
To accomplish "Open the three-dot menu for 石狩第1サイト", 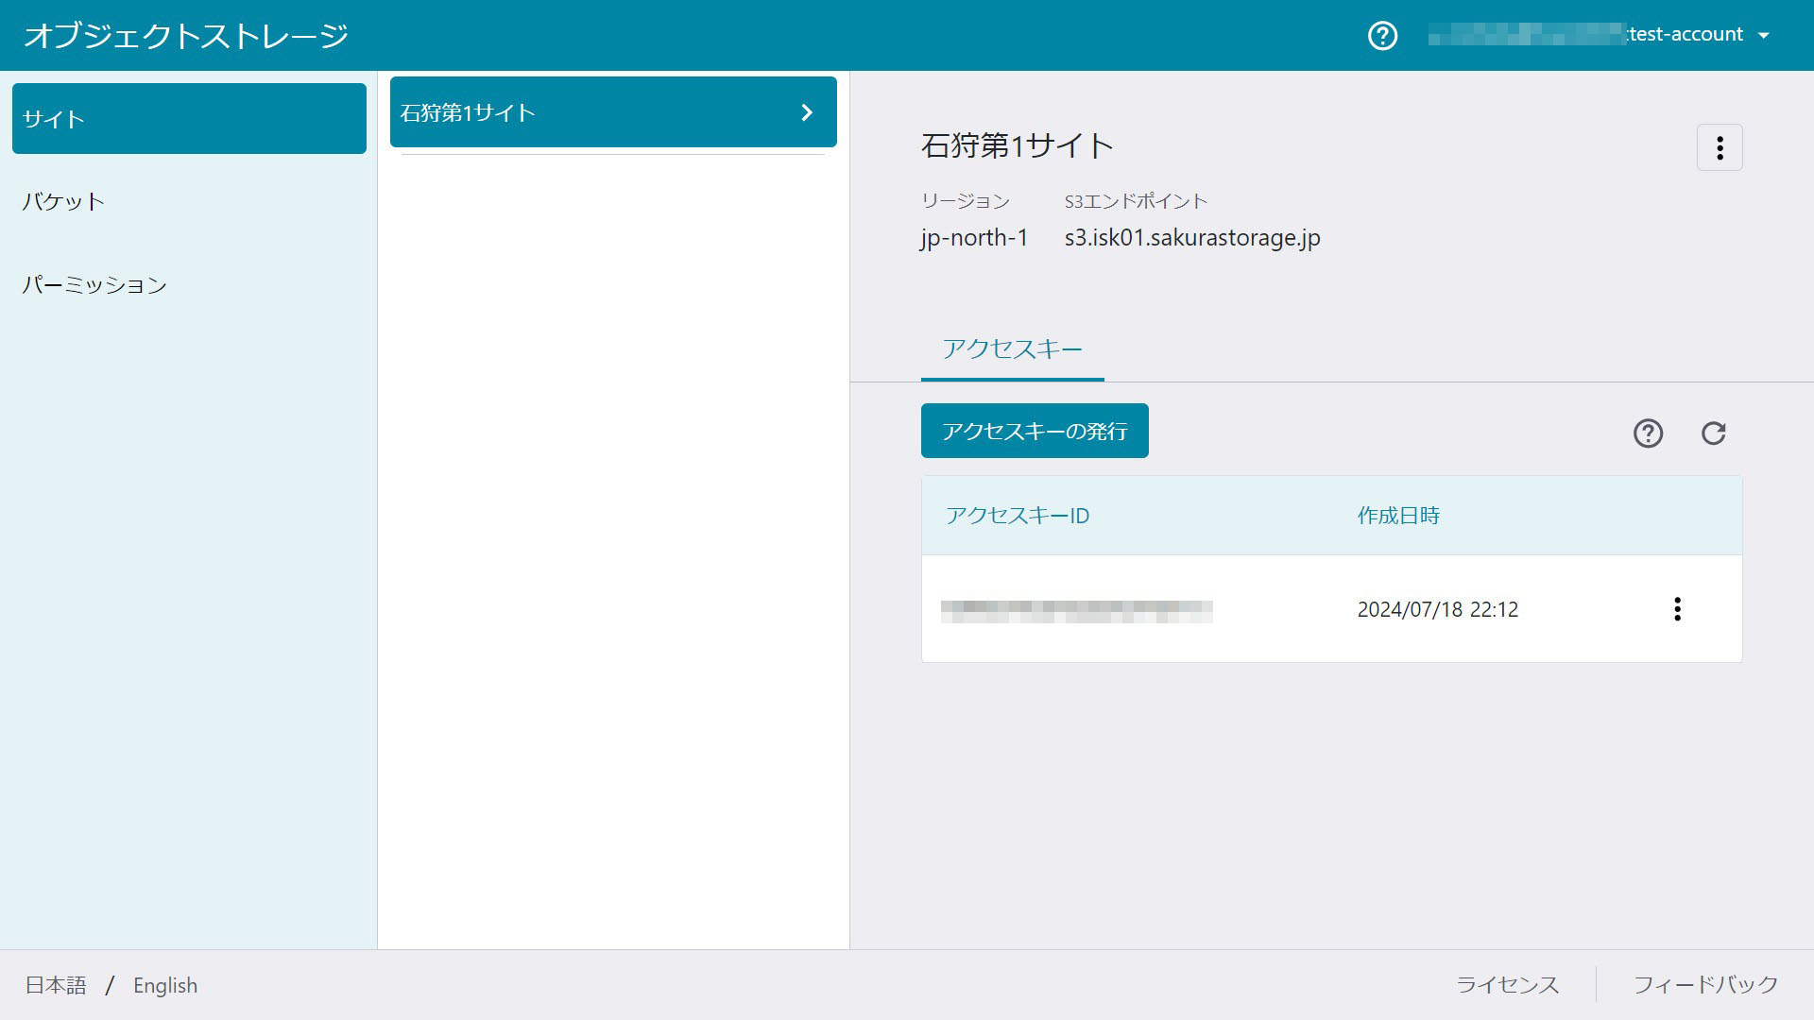I will 1720,147.
